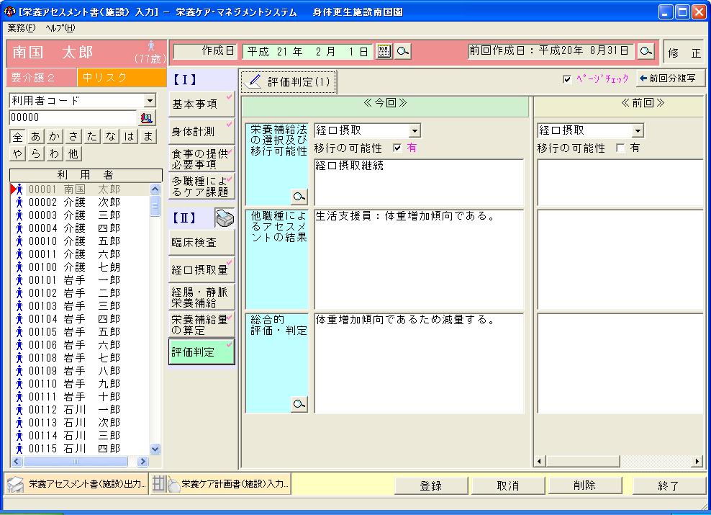Open lookup icon in 総合的評価・判定 section
Viewport: 711px width, 515px height.
tap(299, 405)
